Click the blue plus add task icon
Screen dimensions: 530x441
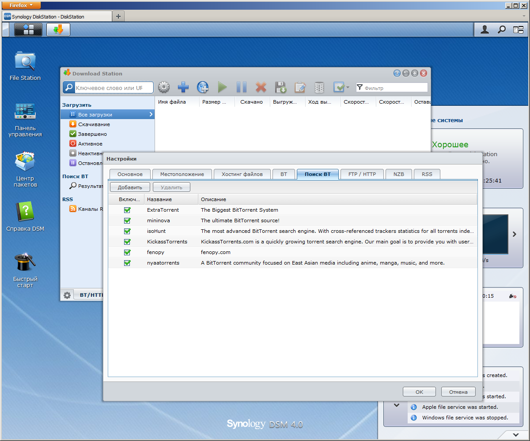183,87
